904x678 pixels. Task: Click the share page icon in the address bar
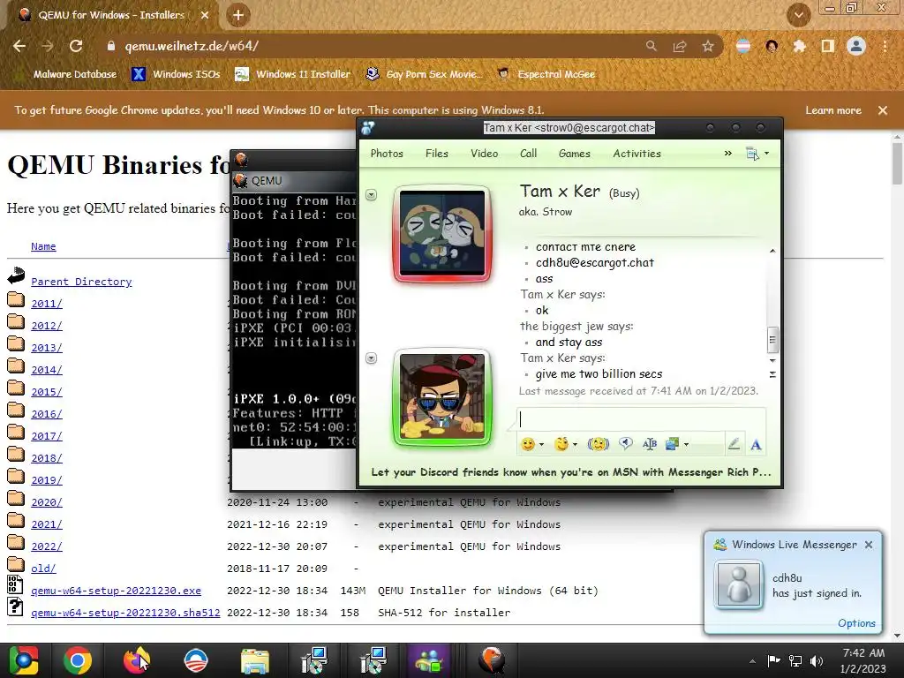click(x=680, y=46)
